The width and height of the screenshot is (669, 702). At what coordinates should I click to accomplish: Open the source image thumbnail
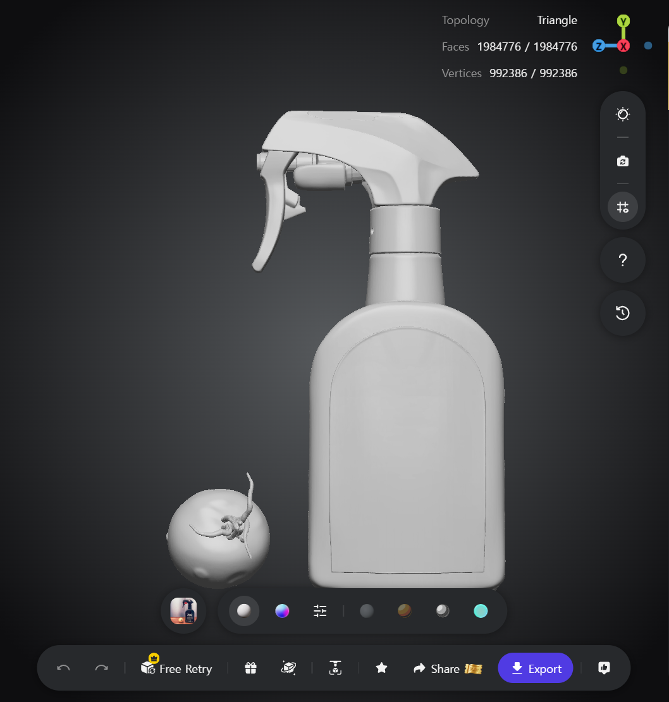183,611
